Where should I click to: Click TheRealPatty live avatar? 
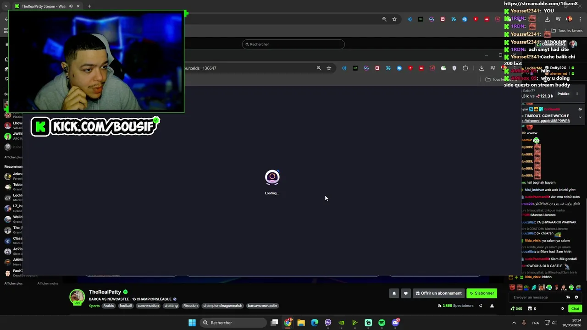[x=77, y=297]
